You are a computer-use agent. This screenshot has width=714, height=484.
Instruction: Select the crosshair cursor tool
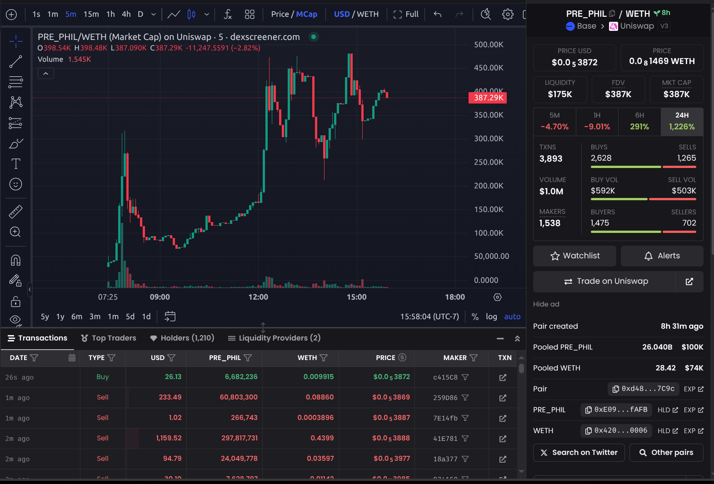coord(15,41)
